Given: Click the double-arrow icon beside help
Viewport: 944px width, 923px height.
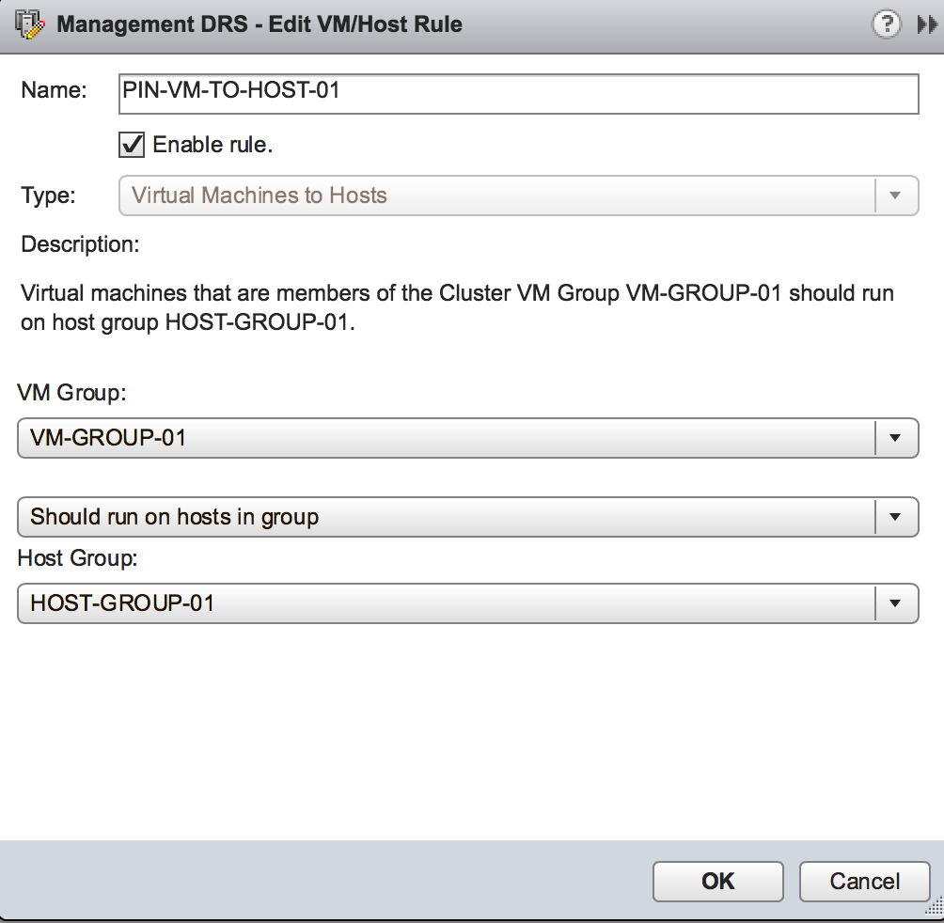Looking at the screenshot, I should click(926, 25).
